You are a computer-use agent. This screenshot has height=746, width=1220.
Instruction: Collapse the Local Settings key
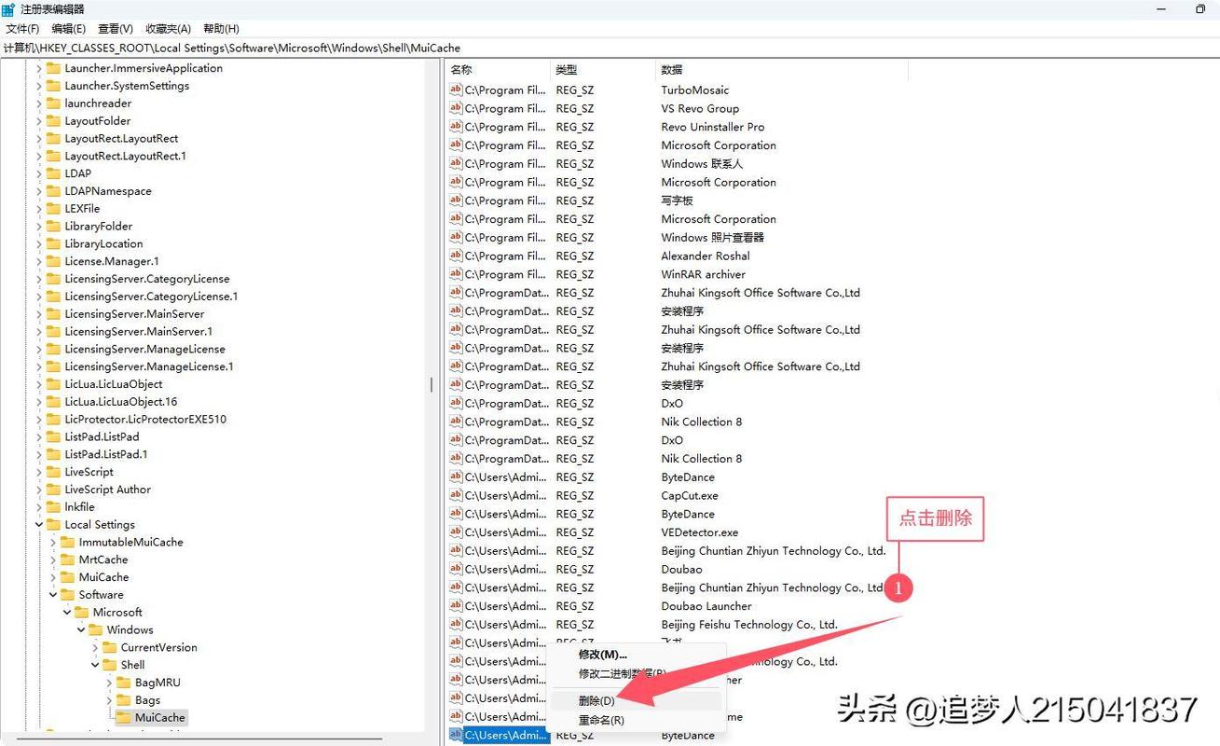(39, 525)
